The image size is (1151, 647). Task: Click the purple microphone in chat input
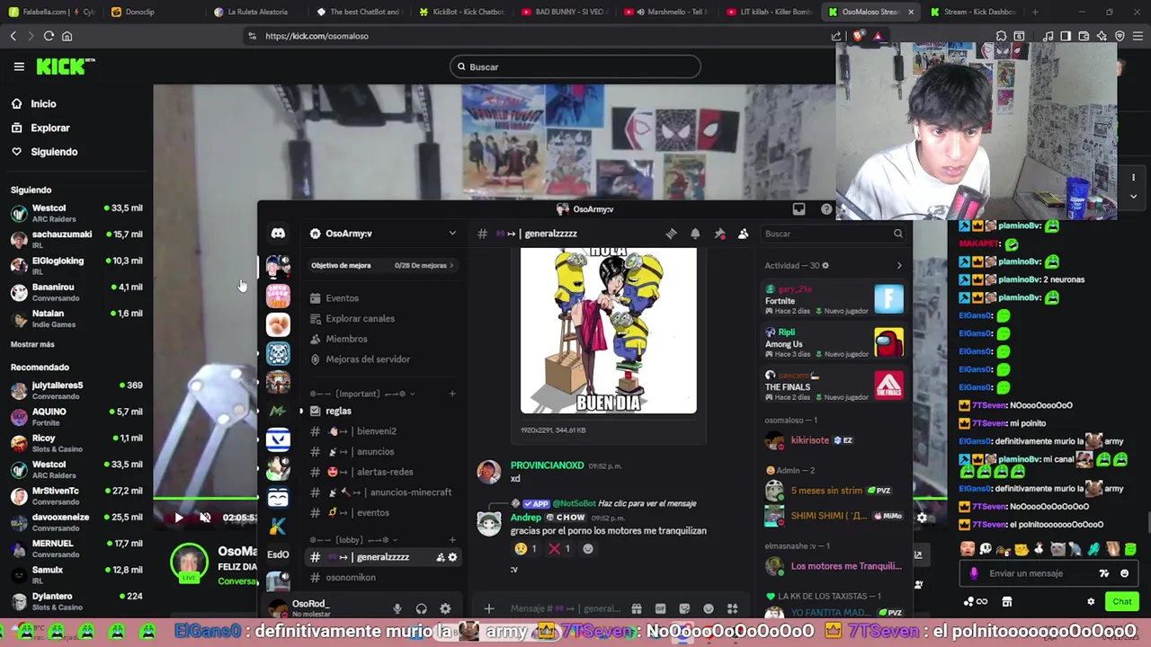tap(974, 573)
